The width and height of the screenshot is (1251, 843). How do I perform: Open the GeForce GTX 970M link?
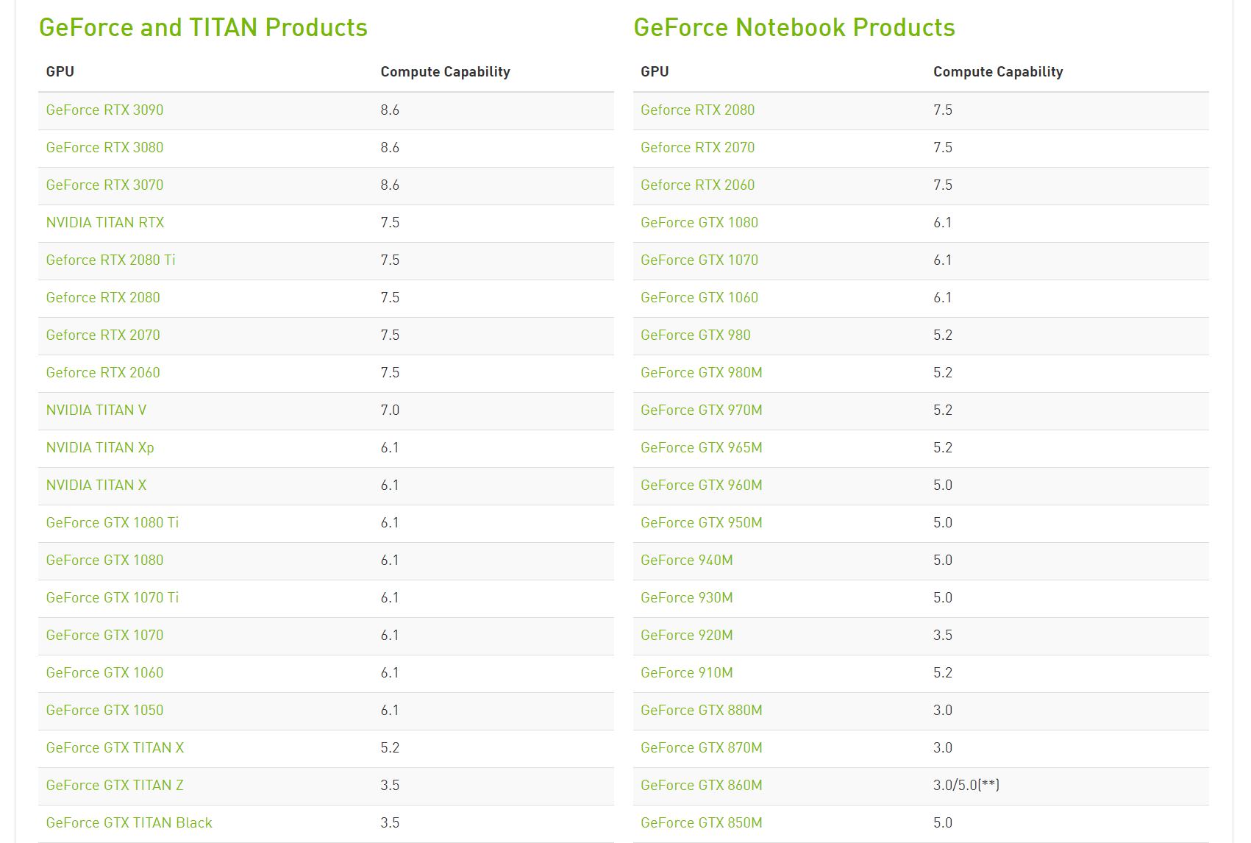(702, 410)
